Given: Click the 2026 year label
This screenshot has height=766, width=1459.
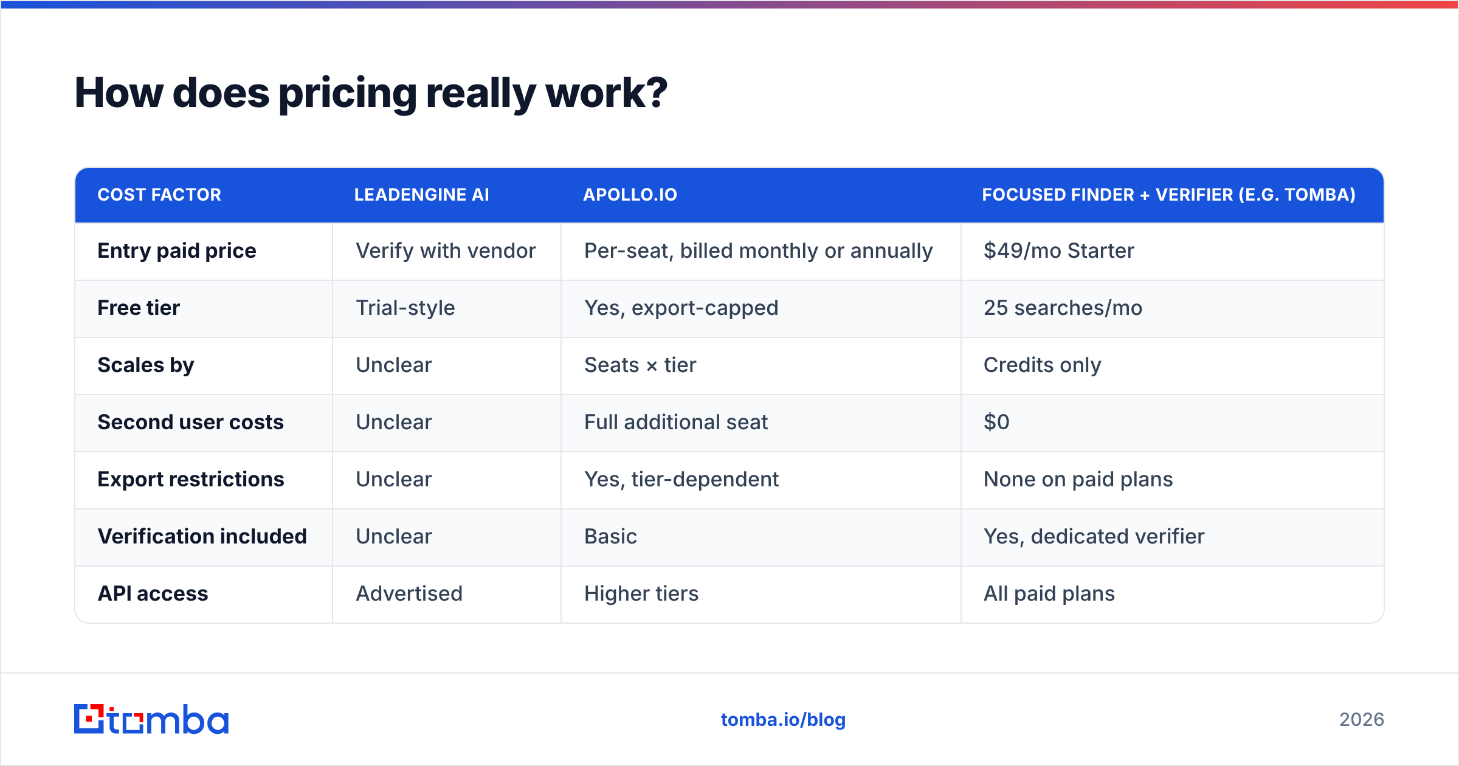Looking at the screenshot, I should tap(1362, 720).
